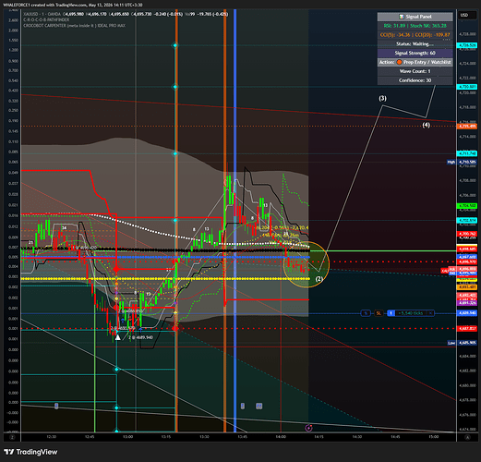
Task: Click the 13:00 time axis label
Action: tap(127, 437)
